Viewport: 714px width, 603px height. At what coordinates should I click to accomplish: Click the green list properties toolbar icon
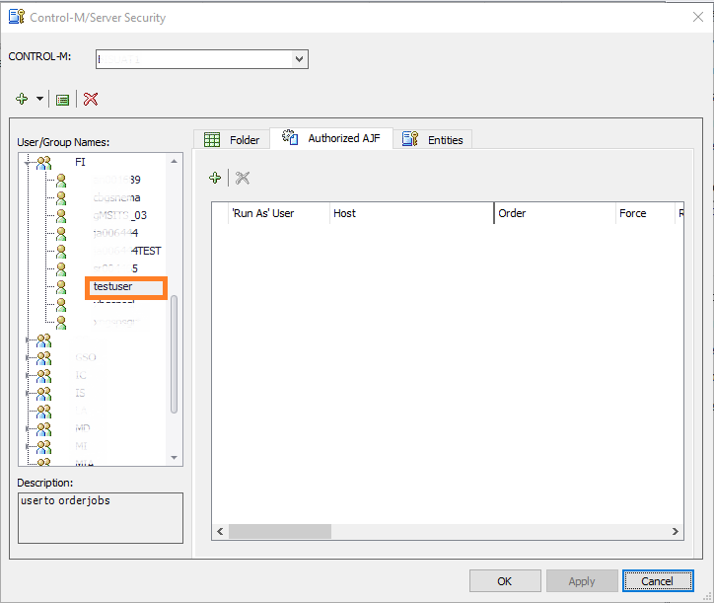point(62,100)
